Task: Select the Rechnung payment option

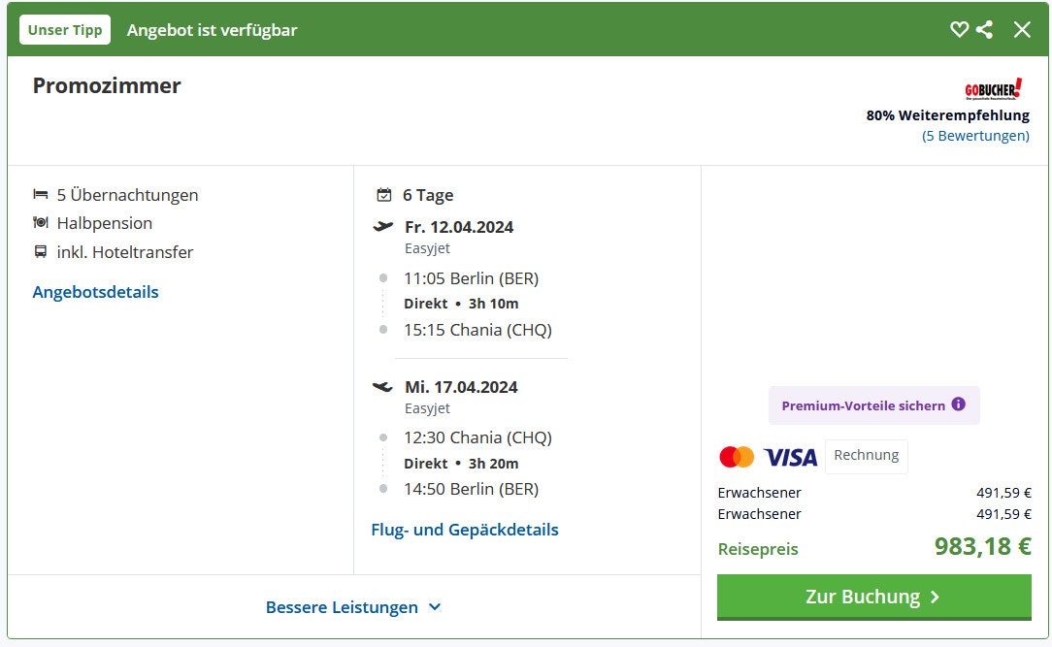Action: click(866, 456)
